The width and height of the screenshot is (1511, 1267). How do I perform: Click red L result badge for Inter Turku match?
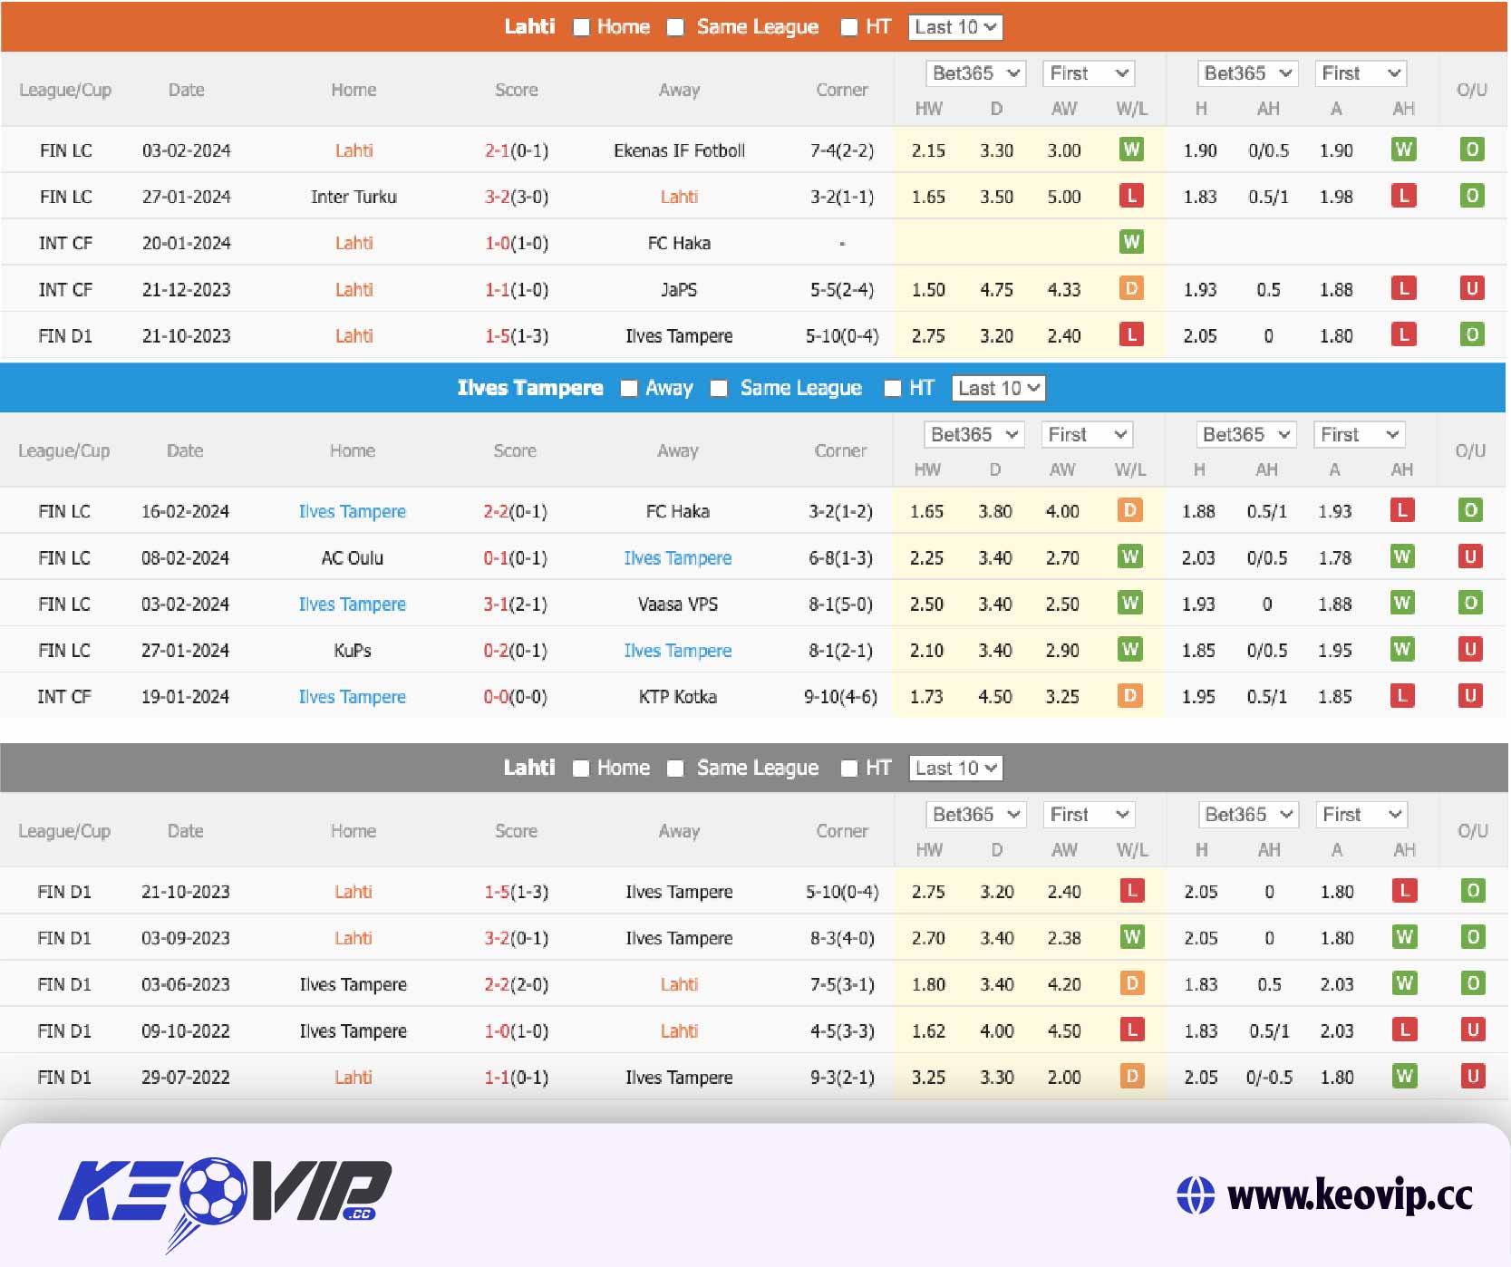[x=1130, y=196]
